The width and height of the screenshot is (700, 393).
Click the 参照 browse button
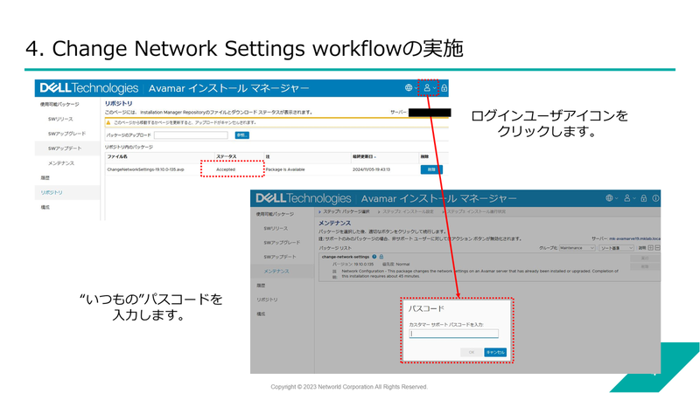pos(242,135)
